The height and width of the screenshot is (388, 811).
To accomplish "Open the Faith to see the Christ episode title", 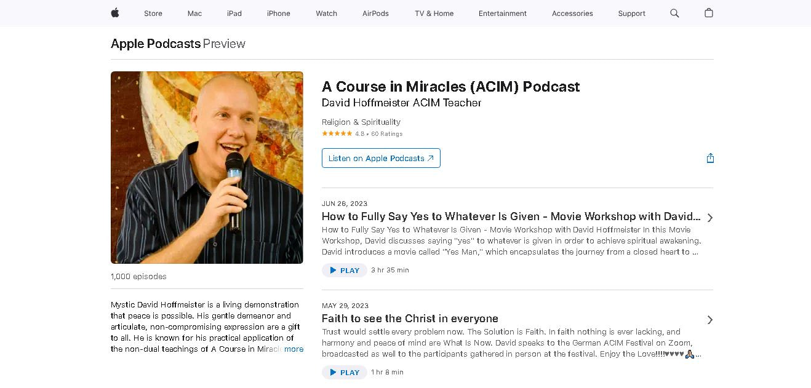I will click(x=410, y=319).
